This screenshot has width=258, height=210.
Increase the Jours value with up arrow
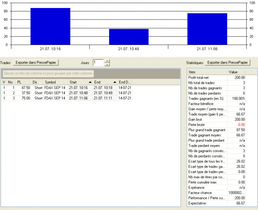(107, 61)
